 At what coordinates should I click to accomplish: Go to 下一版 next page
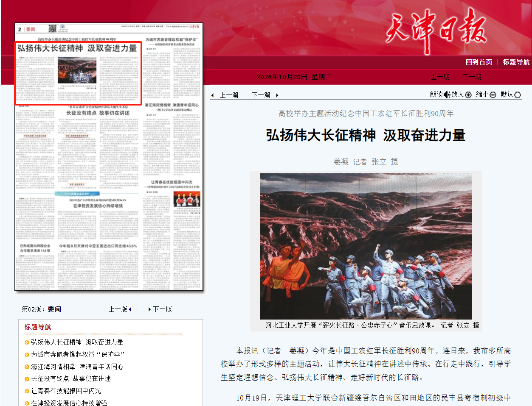162,309
